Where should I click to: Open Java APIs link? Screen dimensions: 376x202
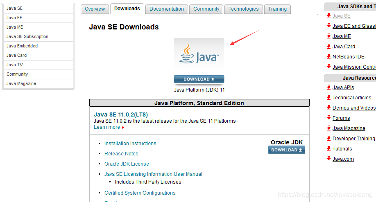pos(343,88)
